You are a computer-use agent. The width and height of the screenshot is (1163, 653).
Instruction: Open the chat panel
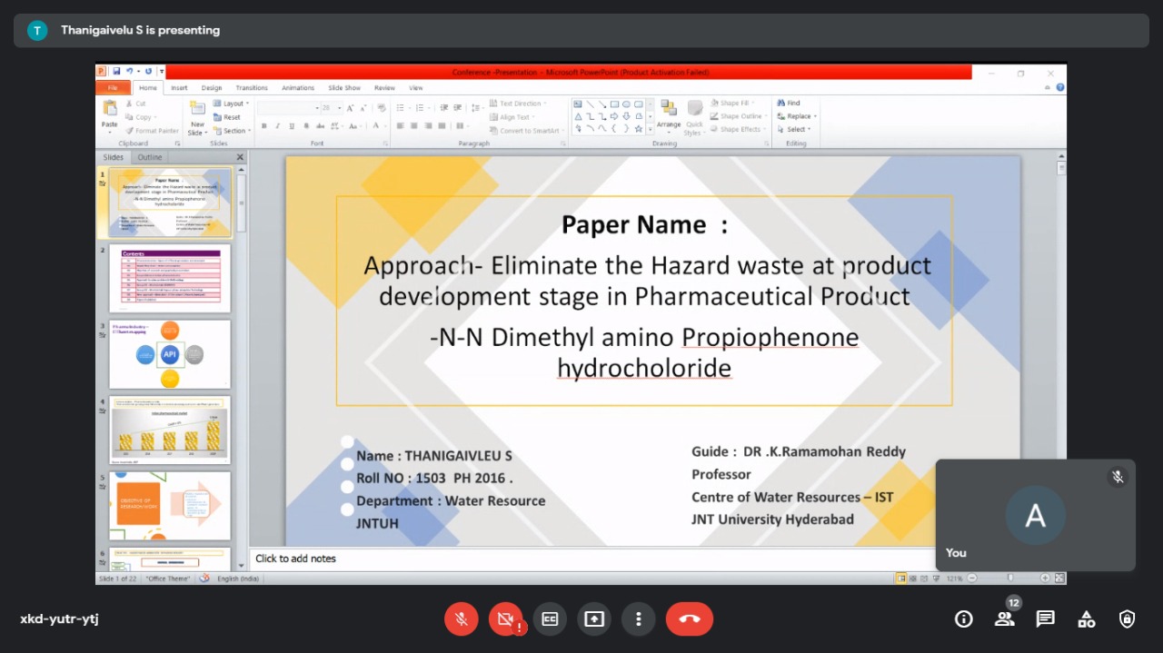pyautogui.click(x=1046, y=619)
